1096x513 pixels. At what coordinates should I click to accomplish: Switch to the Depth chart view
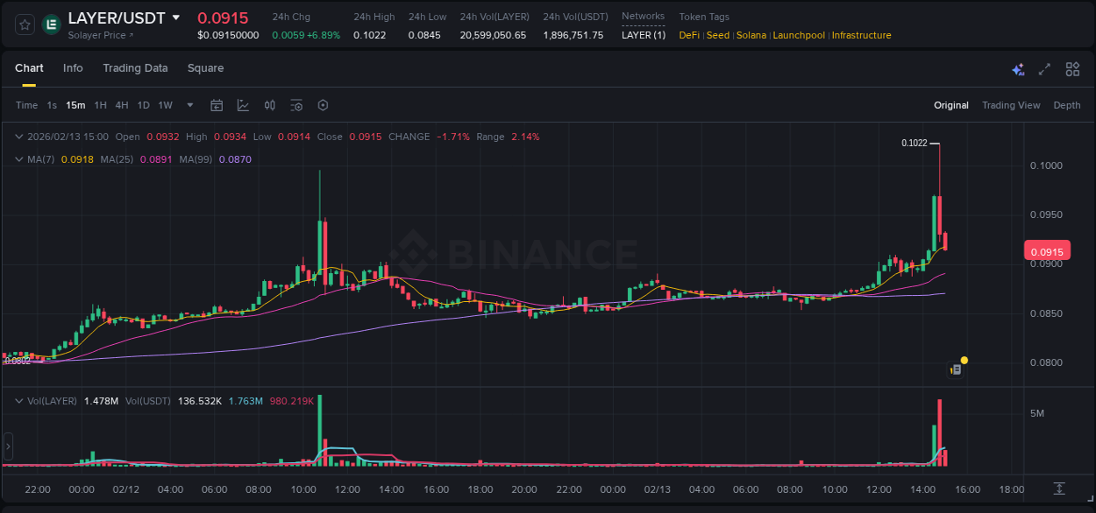(1067, 105)
